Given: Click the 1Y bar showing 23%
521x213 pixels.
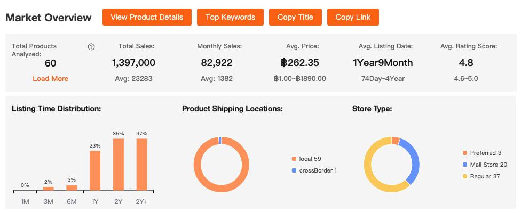Looking at the screenshot, I should pos(95,170).
